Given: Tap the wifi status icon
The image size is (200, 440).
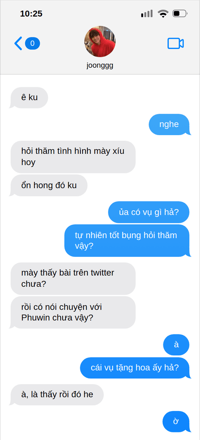Looking at the screenshot, I should point(163,13).
